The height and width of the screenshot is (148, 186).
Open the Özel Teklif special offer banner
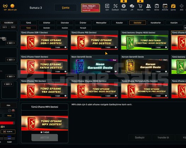point(90,8)
